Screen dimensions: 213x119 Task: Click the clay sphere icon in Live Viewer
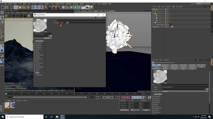tap(29, 16)
